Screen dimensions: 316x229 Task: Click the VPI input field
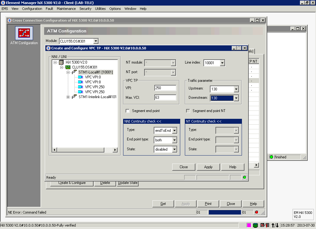click(x=165, y=88)
